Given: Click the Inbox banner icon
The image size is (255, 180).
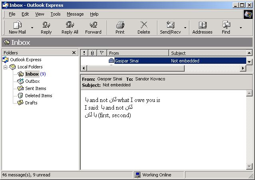Looking at the screenshot, I should 6,42.
